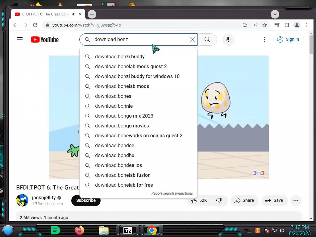Dislike the video
Image resolution: width=316 pixels, height=237 pixels.
point(219,201)
